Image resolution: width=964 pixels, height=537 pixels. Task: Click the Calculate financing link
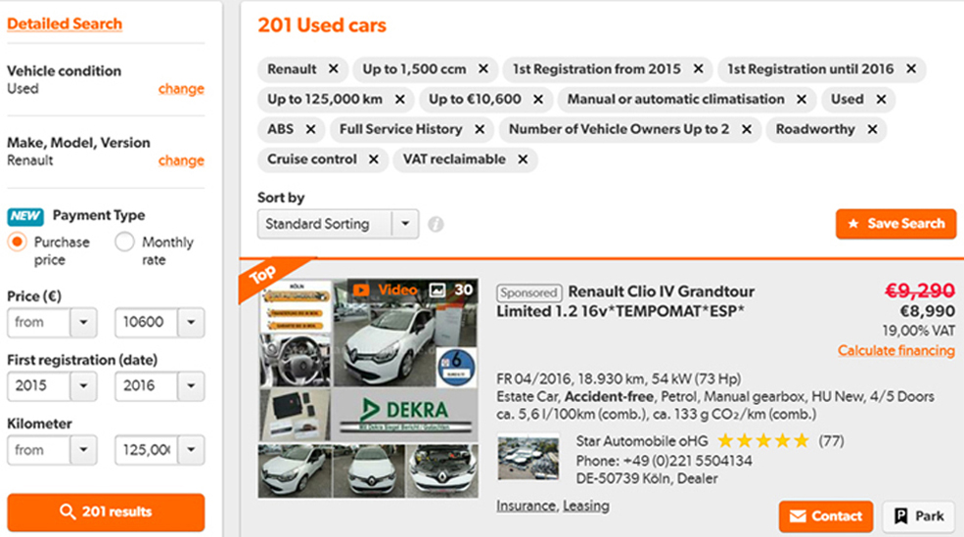pyautogui.click(x=895, y=350)
